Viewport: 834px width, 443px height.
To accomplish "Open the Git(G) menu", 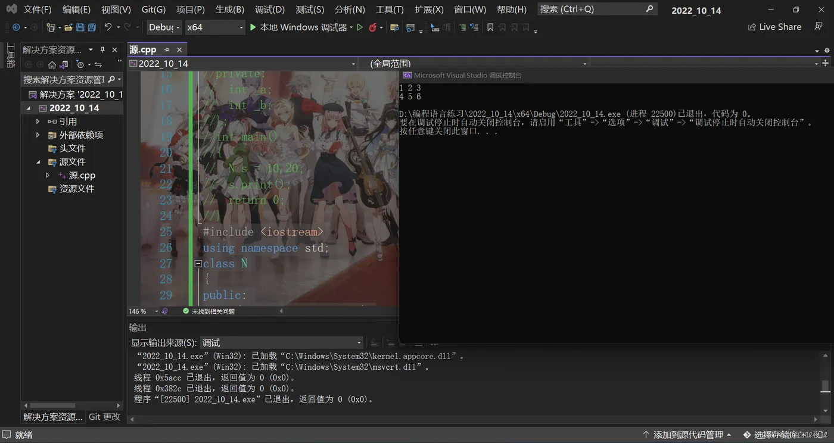I will tap(154, 10).
